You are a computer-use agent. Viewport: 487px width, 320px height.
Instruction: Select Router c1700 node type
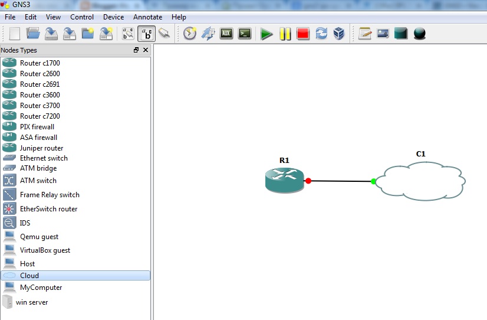[75, 63]
